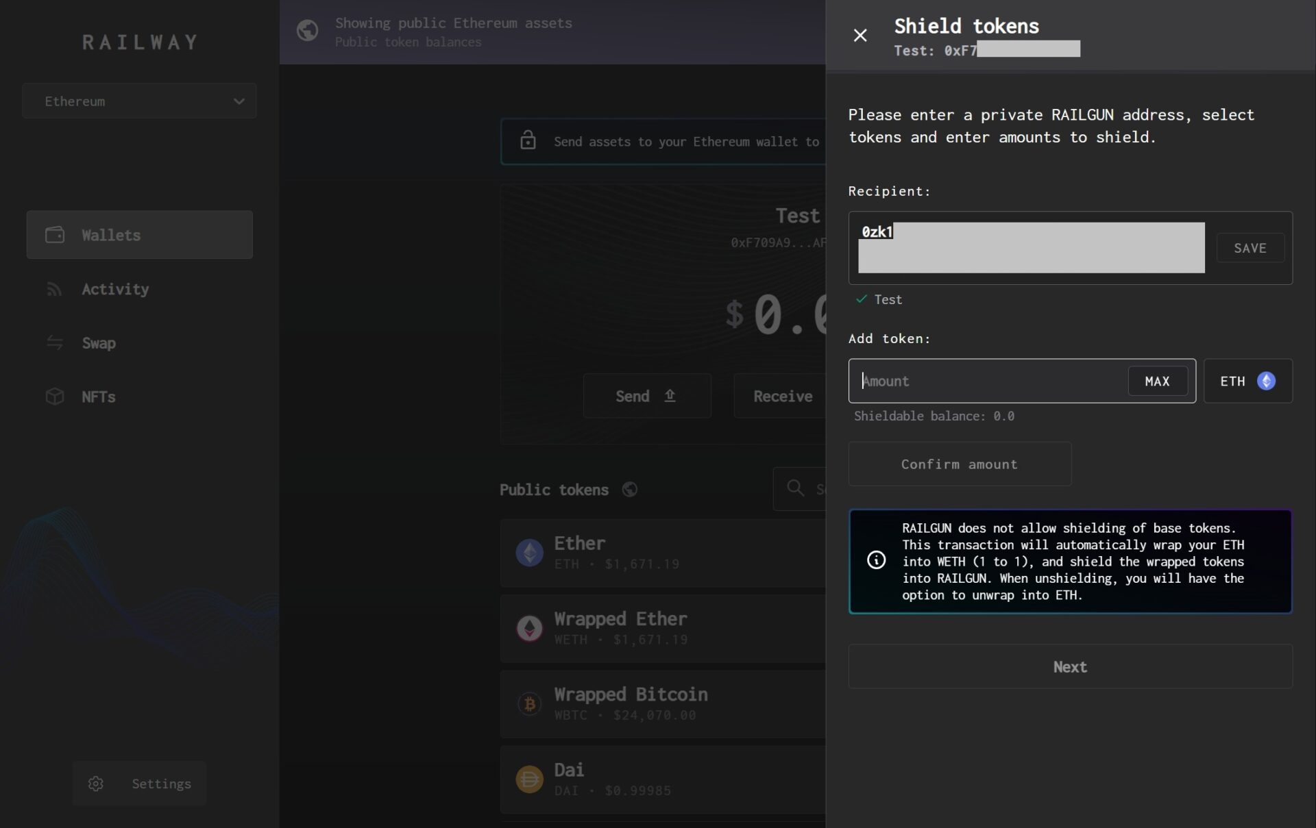Go to the Activity page
The width and height of the screenshot is (1316, 828).
115,289
